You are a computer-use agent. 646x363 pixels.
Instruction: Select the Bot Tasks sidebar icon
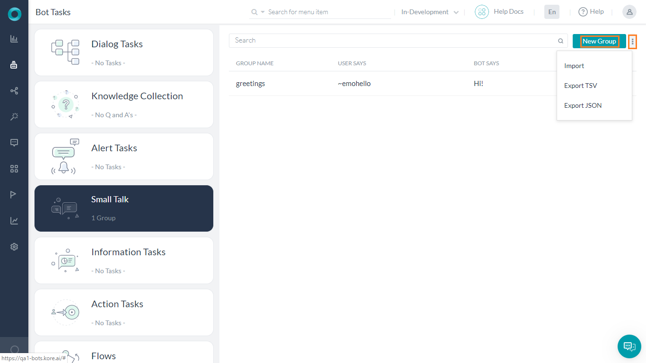(x=14, y=65)
